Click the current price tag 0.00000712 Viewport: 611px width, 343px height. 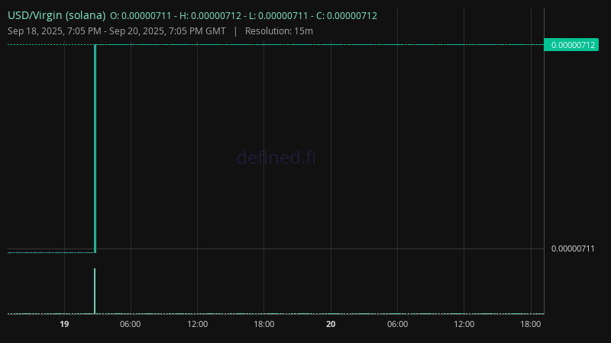tap(571, 45)
